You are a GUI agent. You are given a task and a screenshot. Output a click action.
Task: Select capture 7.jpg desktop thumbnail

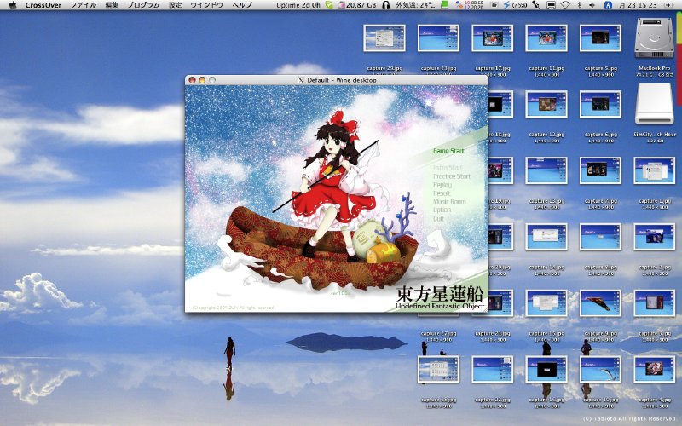click(600, 171)
